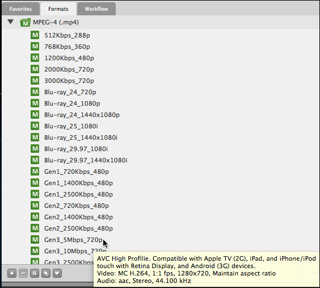Click the duplicate preset icon button
This screenshot has width=320, height=288.
point(46,273)
